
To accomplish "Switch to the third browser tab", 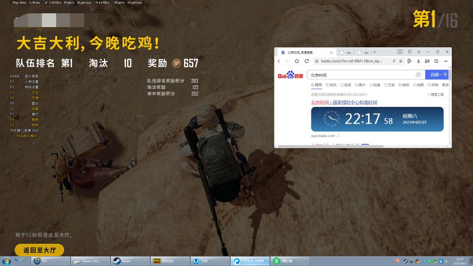I will (363, 53).
